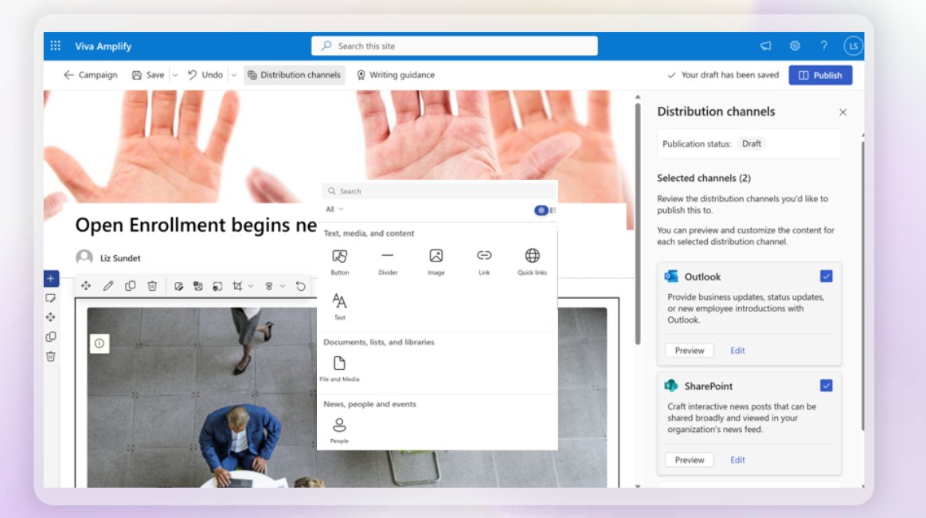Image resolution: width=926 pixels, height=518 pixels.
Task: Click the image shape adjustment icon
Action: (x=268, y=286)
